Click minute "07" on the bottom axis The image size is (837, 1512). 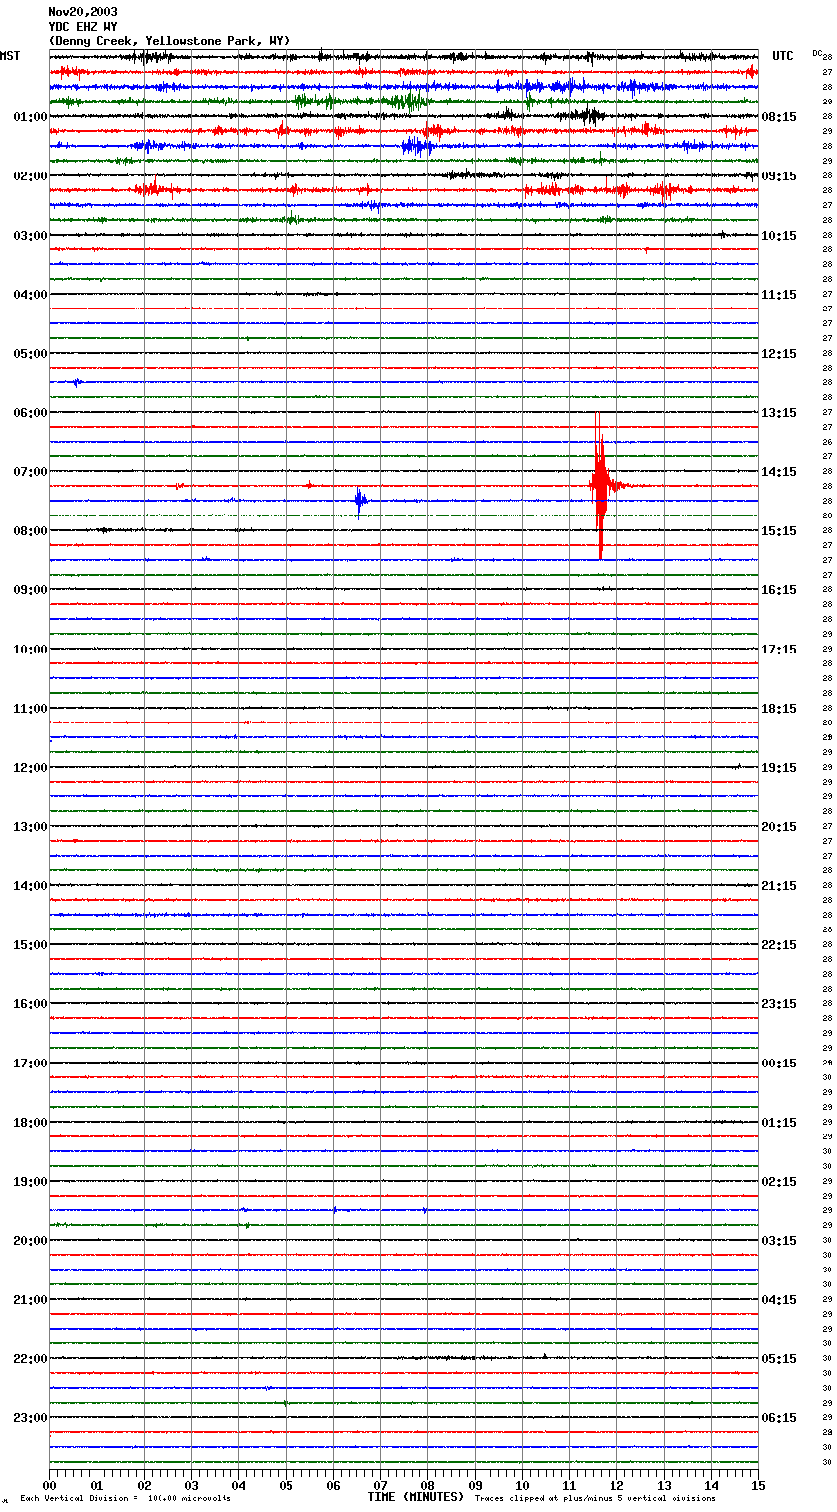(380, 1485)
